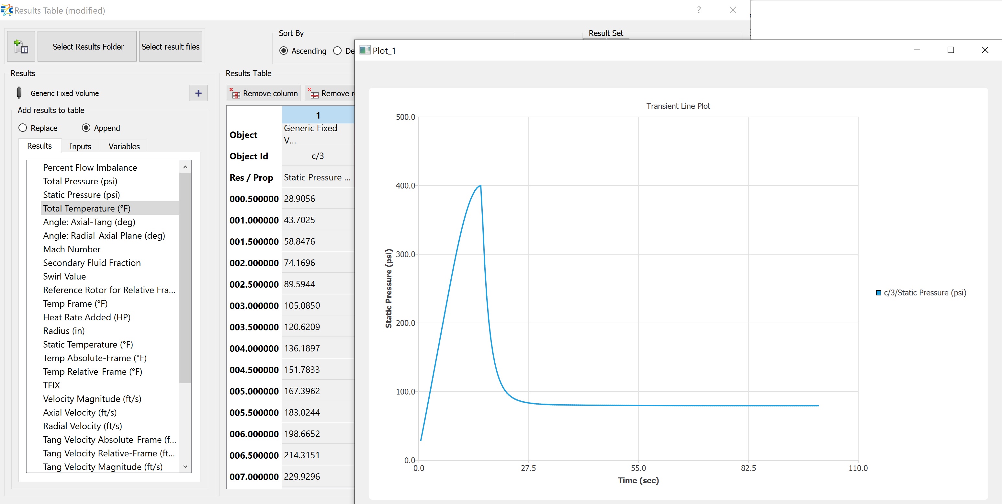Click the Results Table app logo icon
Image resolution: width=1003 pixels, height=504 pixels.
(x=6, y=10)
